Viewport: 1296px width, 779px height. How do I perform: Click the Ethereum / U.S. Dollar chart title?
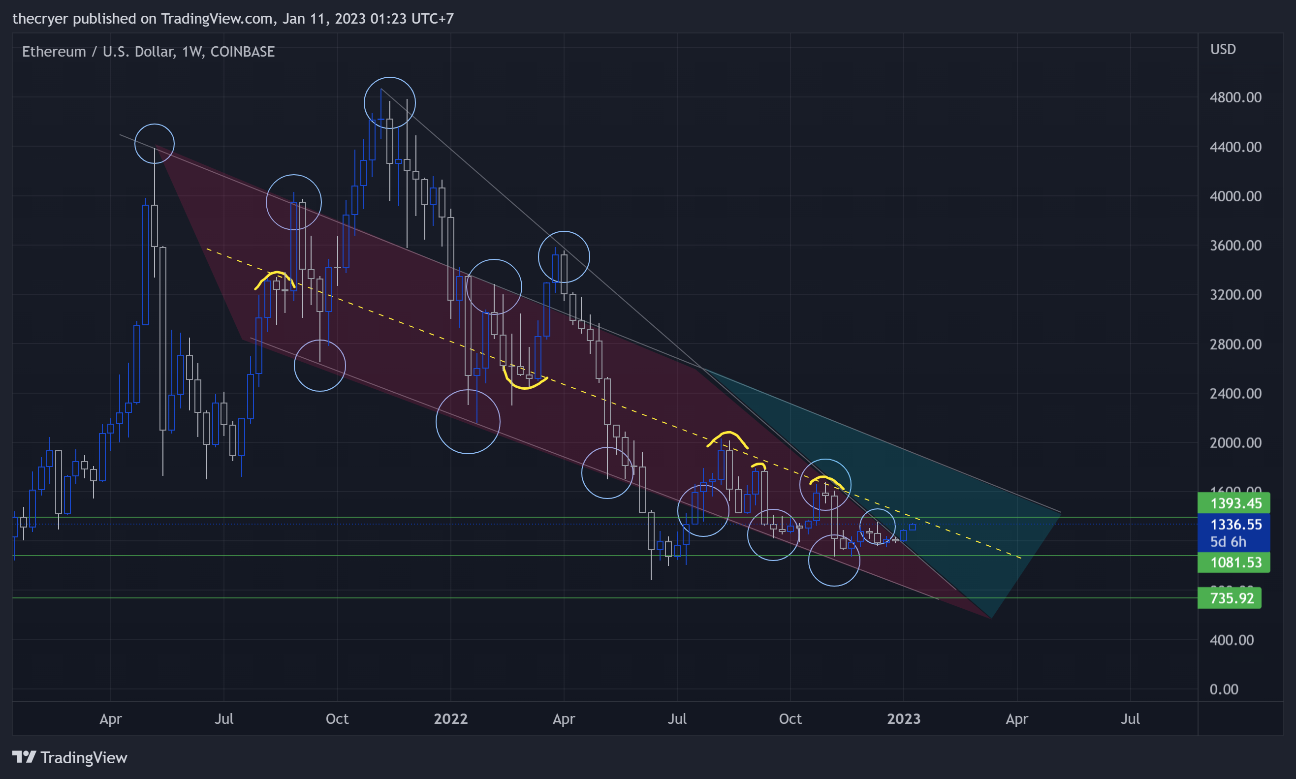(148, 52)
